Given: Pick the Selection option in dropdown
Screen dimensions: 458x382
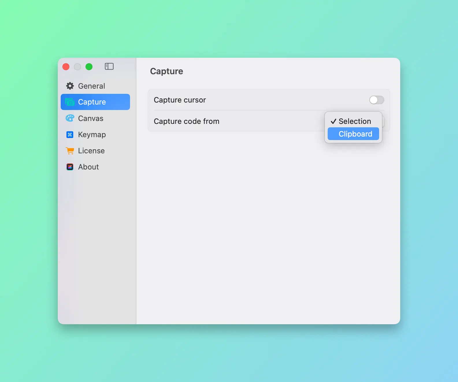Looking at the screenshot, I should tap(355, 121).
